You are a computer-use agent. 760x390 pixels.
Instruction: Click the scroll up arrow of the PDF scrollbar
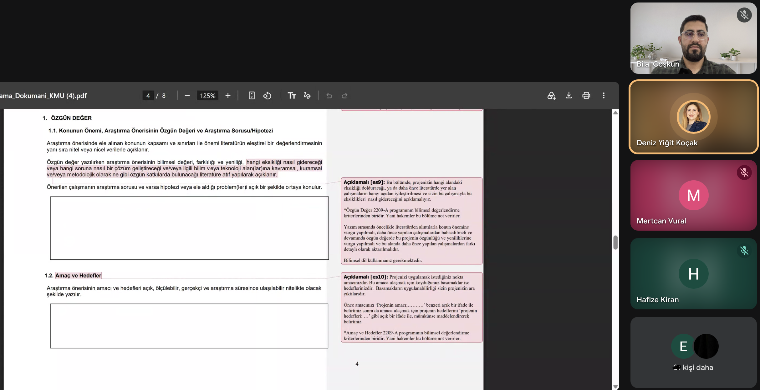(615, 113)
